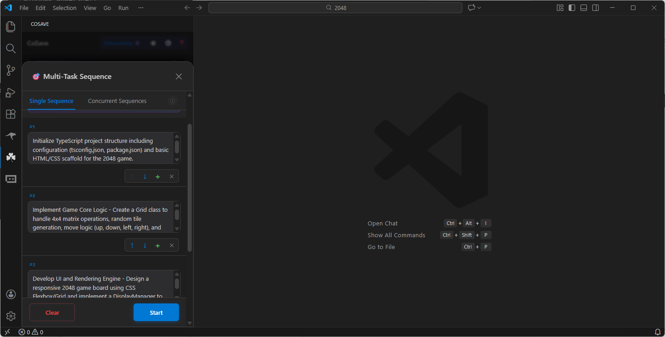Open the Explorer view in the Activity Bar
Image resolution: width=665 pixels, height=337 pixels.
[x=10, y=27]
